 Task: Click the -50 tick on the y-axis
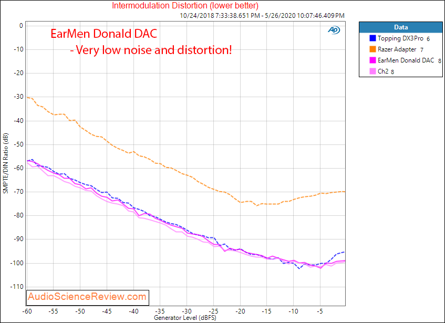19,144
